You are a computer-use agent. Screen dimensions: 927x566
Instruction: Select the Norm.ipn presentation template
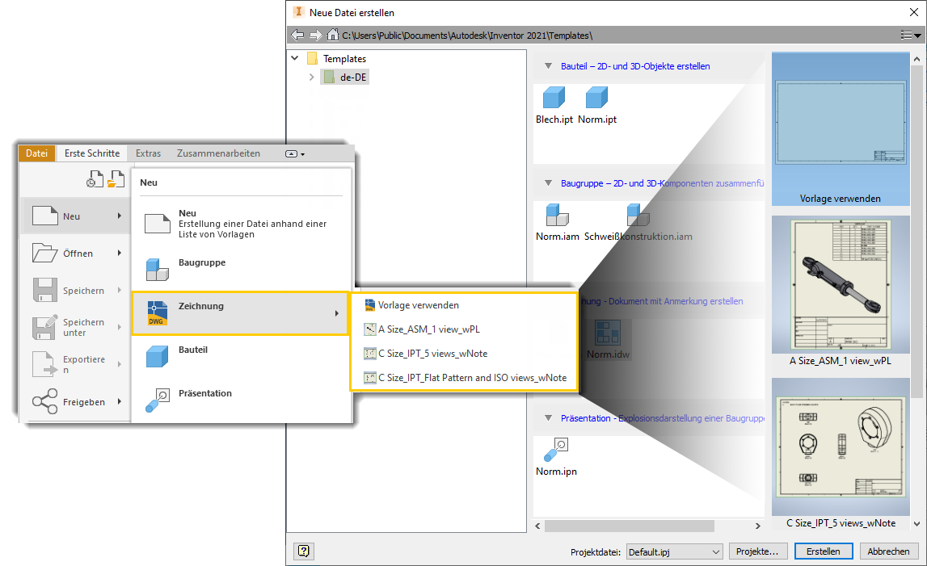tap(556, 450)
